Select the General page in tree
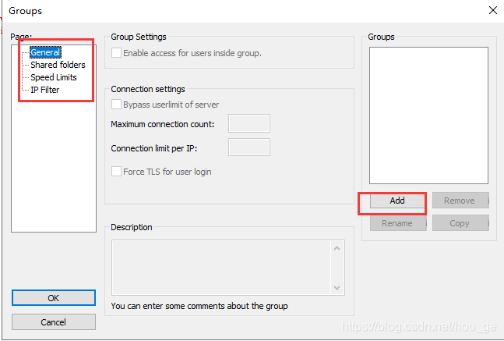The height and width of the screenshot is (341, 504). [45, 52]
